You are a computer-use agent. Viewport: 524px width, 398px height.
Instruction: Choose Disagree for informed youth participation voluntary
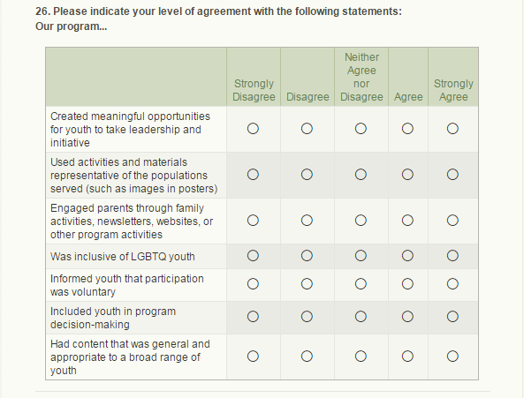pos(307,284)
